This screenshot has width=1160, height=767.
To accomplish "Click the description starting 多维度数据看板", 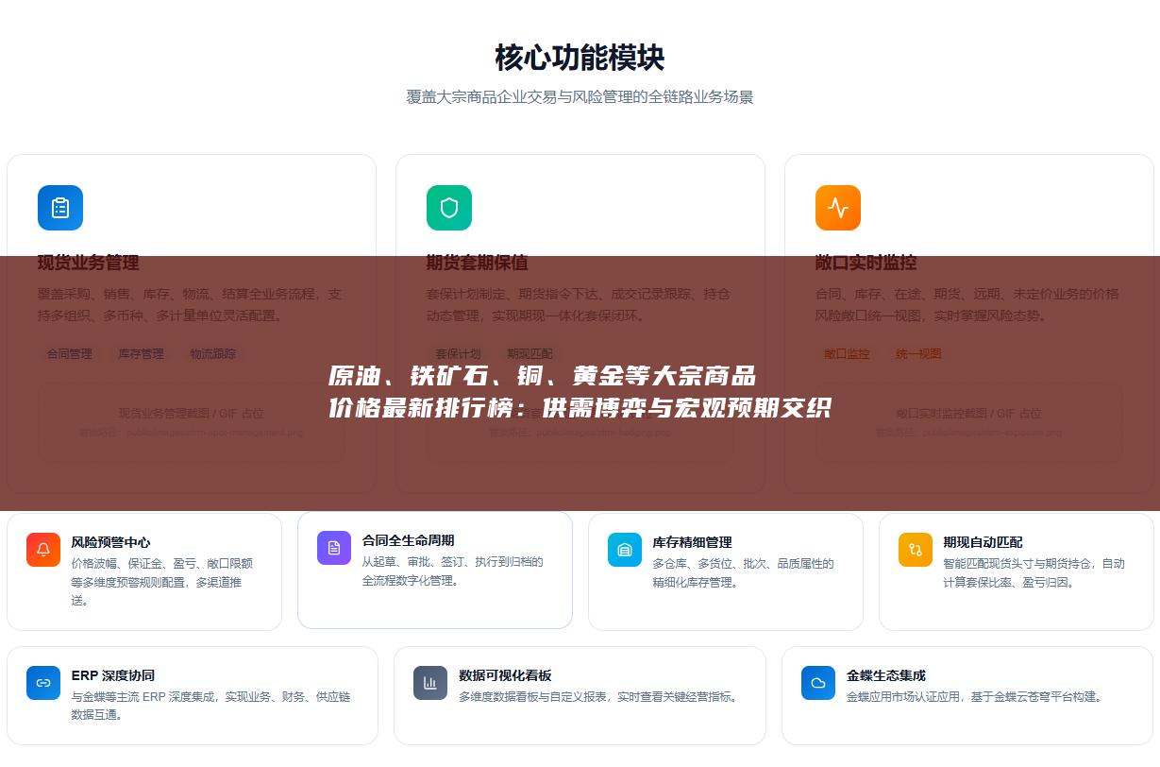I will (x=598, y=697).
